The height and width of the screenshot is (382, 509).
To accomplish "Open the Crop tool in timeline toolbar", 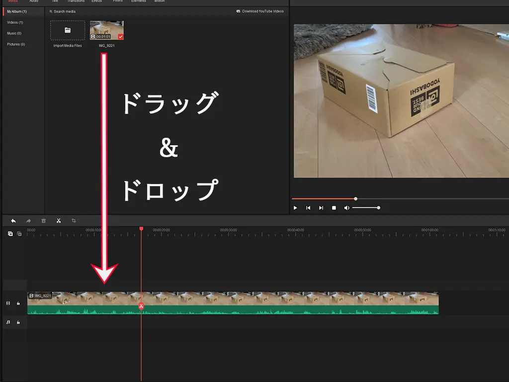I will click(74, 220).
